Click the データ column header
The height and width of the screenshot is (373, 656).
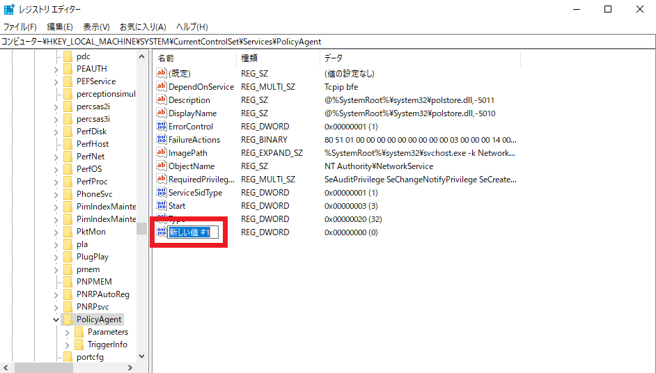coord(420,58)
